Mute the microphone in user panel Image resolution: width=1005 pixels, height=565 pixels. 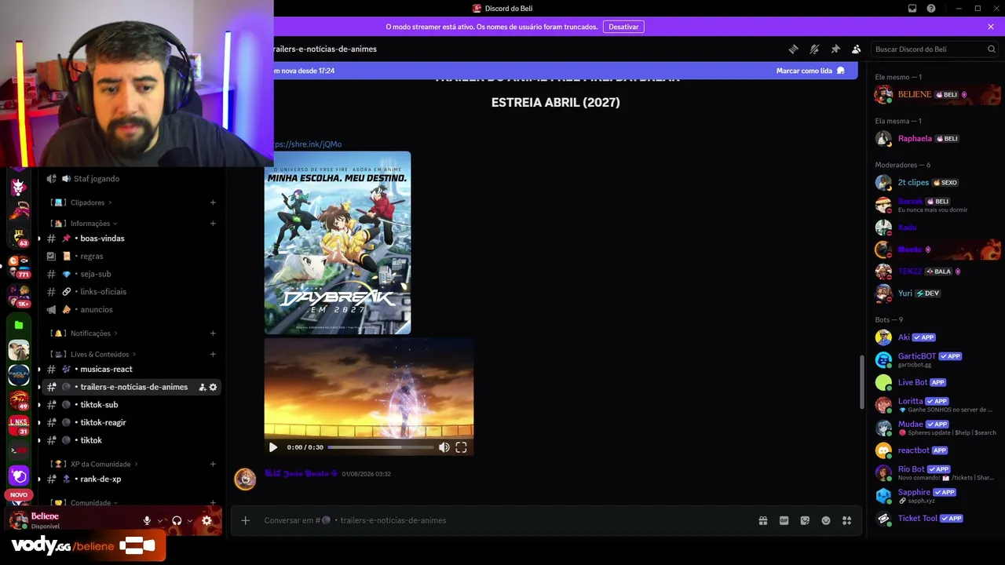click(147, 520)
